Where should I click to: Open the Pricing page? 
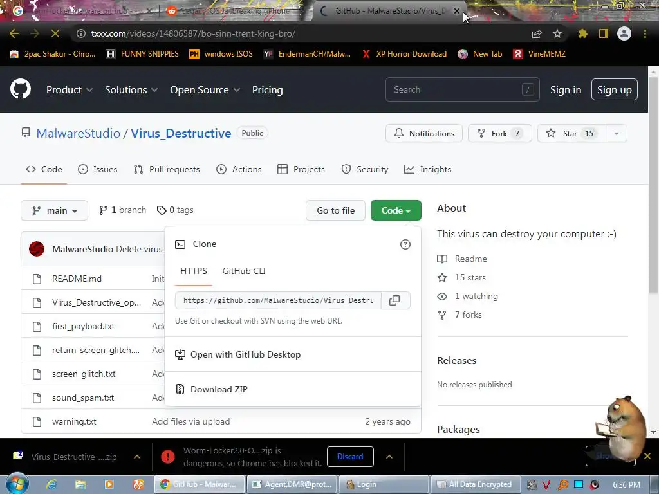267,90
